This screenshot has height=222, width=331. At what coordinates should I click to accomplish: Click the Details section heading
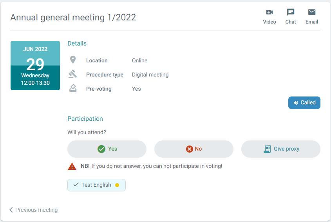click(x=77, y=44)
